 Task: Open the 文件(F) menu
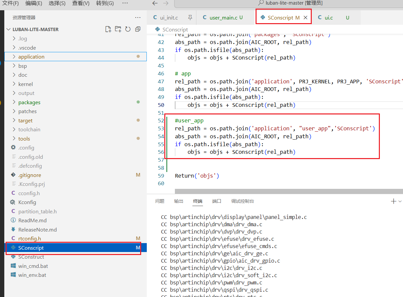pos(11,3)
